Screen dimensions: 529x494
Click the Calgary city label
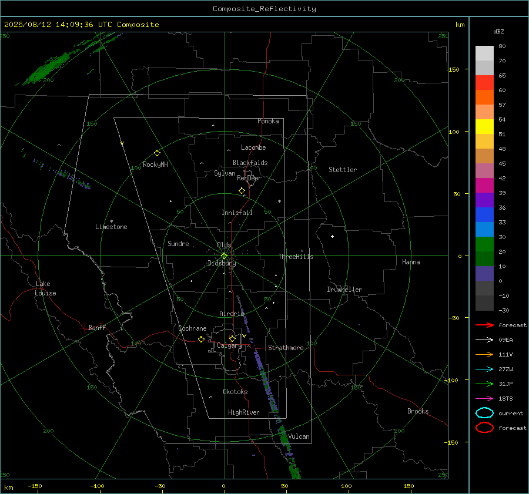coord(229,345)
